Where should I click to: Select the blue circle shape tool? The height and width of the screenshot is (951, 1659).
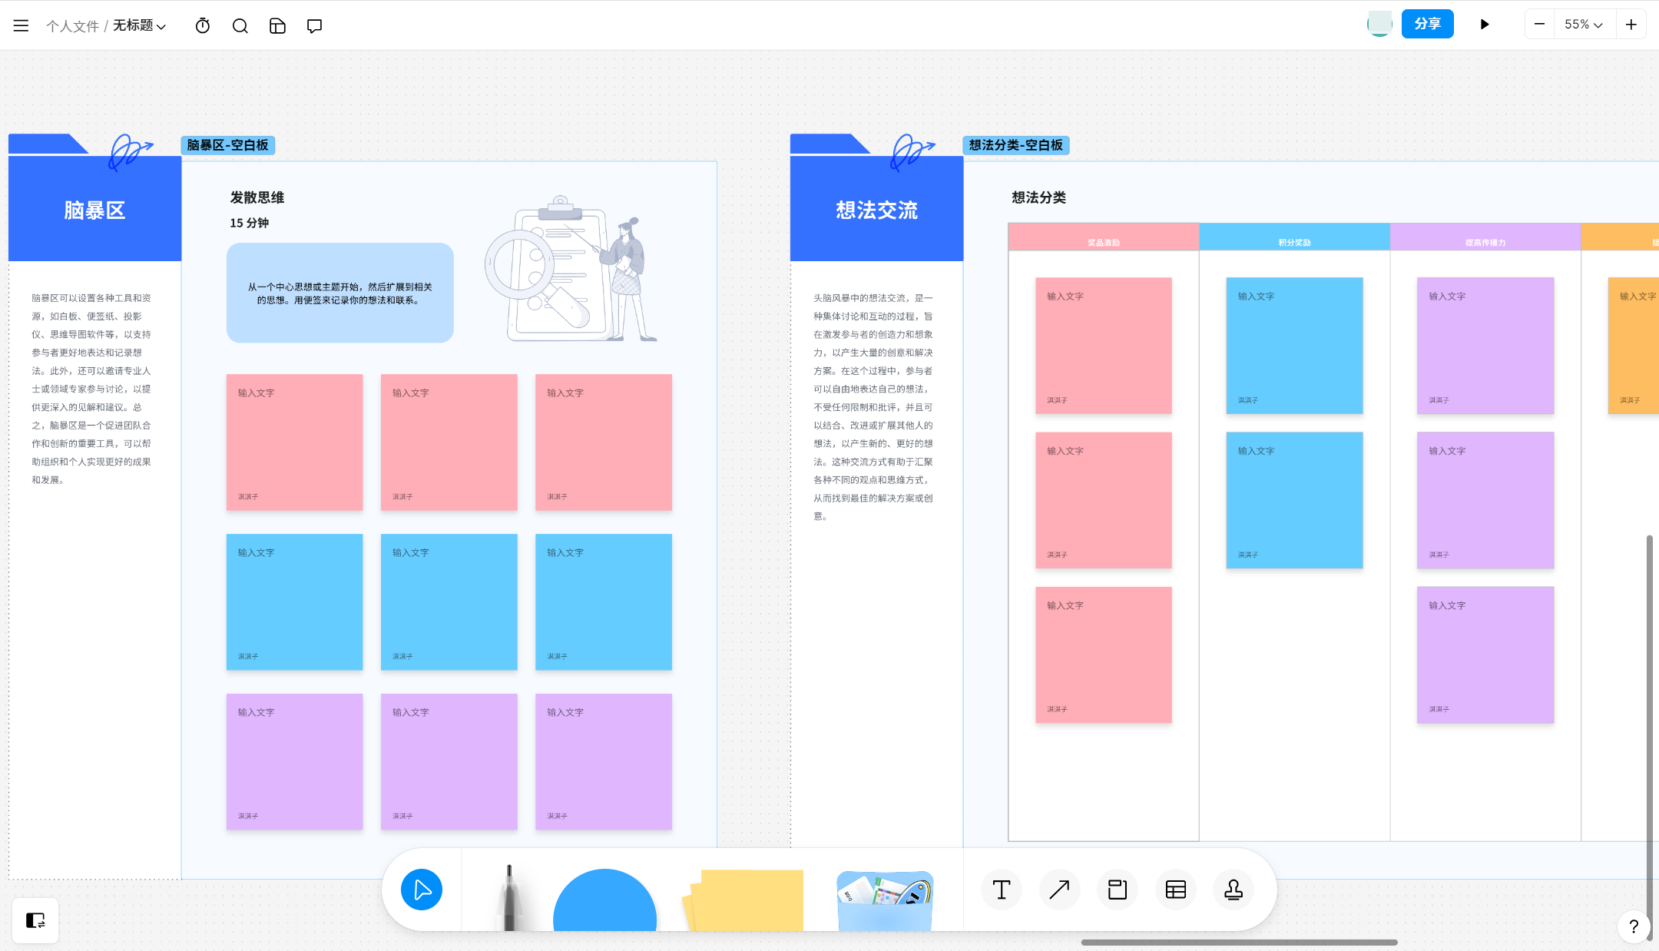point(604,900)
